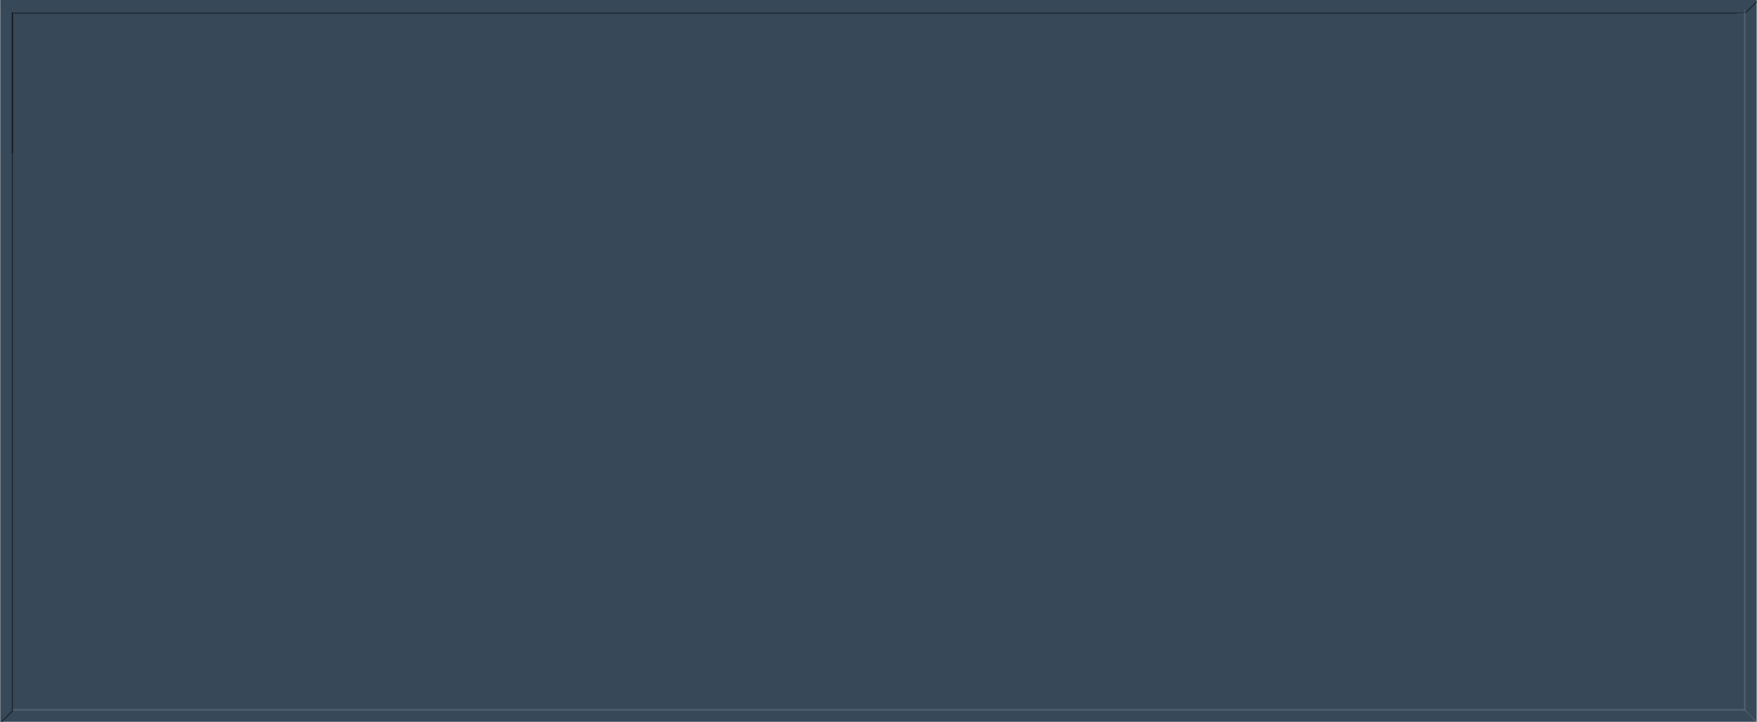Click the left bevel edge of the panel
This screenshot has width=1757, height=722.
pyautogui.click(x=7, y=361)
